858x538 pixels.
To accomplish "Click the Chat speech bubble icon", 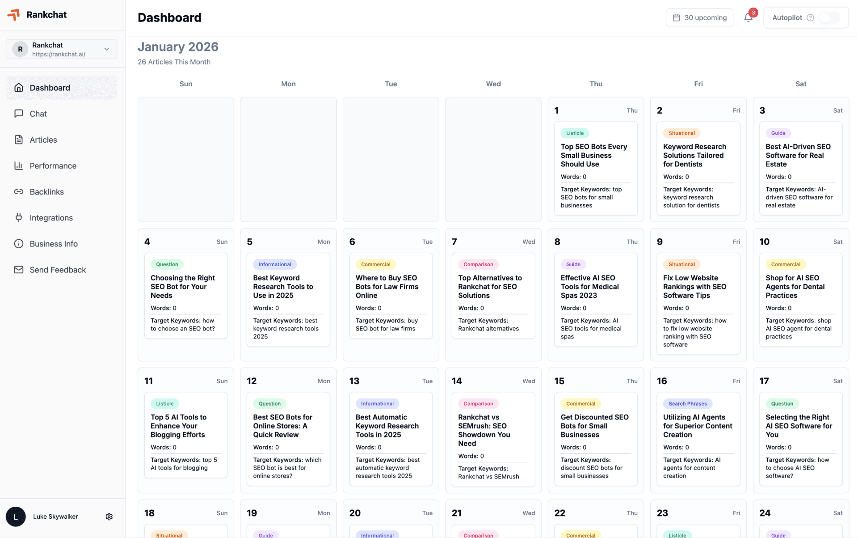I will tap(19, 114).
